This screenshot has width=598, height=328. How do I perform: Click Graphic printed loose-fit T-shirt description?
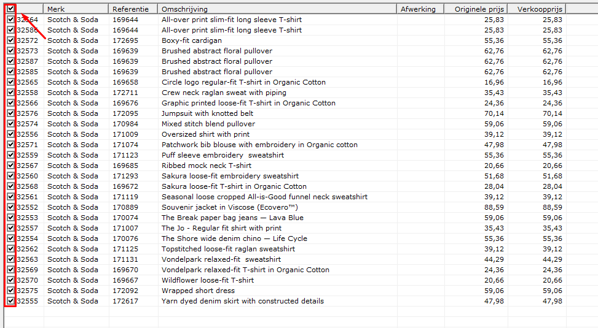coord(248,103)
